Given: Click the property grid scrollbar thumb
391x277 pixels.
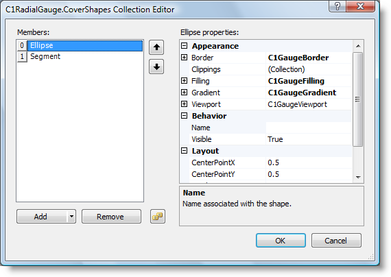Looking at the screenshot, I should 358,99.
